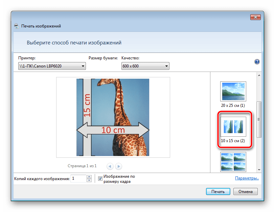Click the layout list scrollbar thumb

tap(259, 119)
